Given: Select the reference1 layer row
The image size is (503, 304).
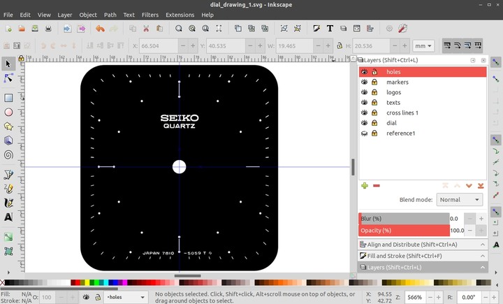Looking at the screenshot, I should tap(423, 133).
